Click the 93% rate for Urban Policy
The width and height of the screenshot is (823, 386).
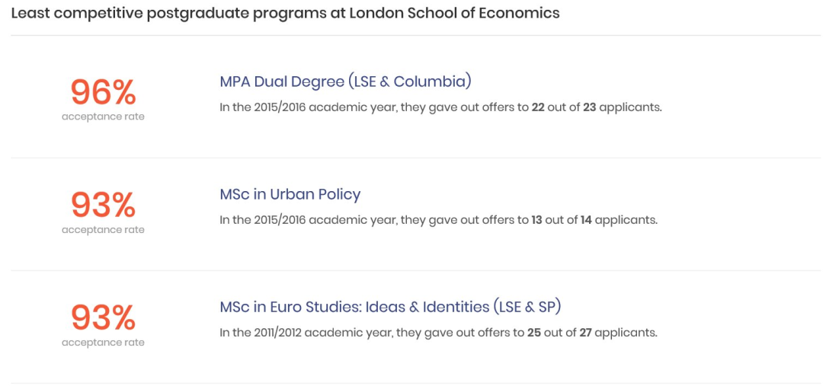pyautogui.click(x=103, y=205)
